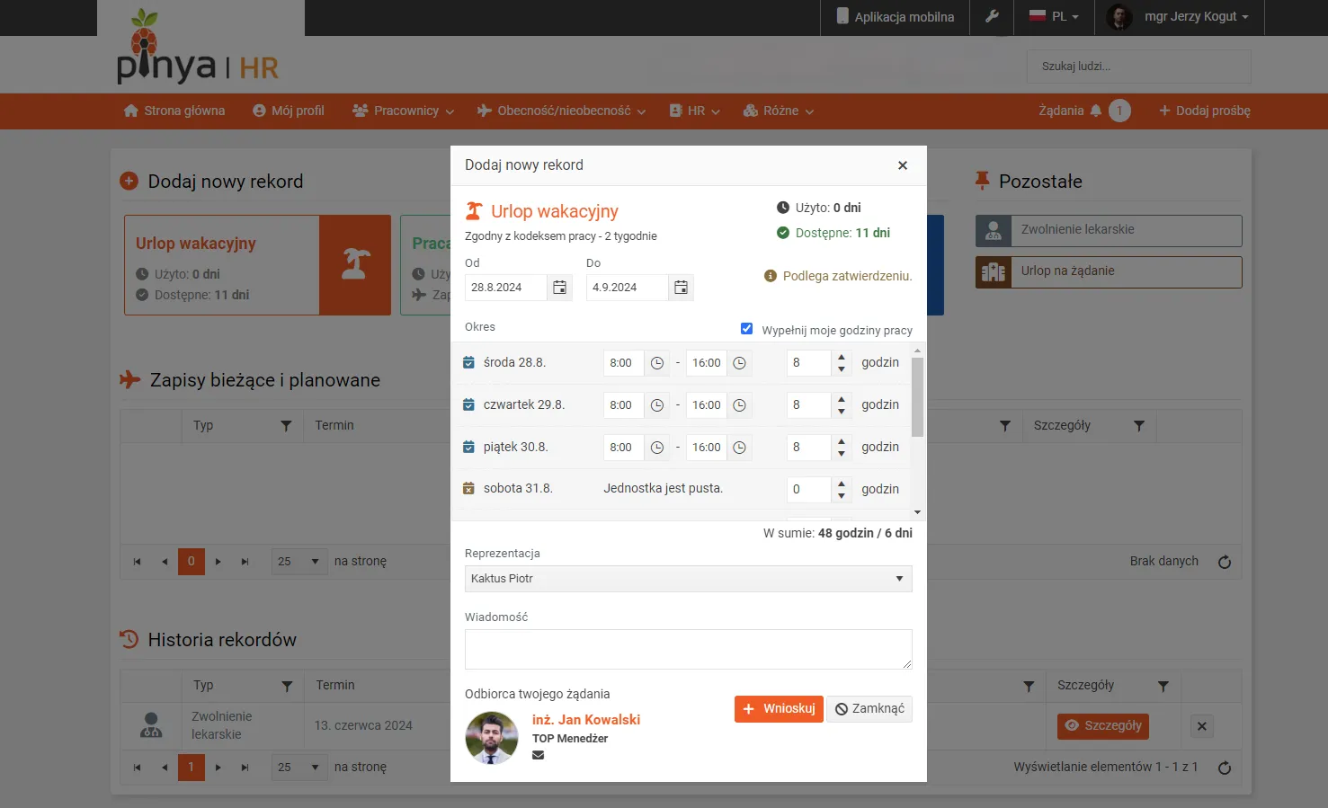Open the PL language dropdown
1328x808 pixels.
pyautogui.click(x=1054, y=16)
